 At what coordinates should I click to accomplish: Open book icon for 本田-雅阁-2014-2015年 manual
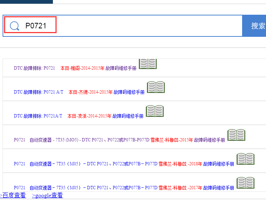(148, 64)
